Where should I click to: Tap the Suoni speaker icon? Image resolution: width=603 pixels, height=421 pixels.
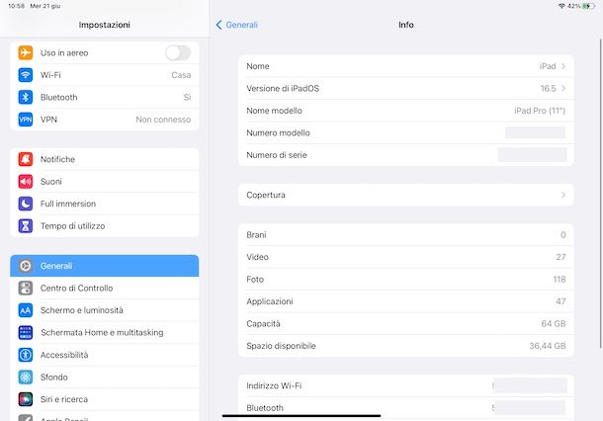pos(26,182)
